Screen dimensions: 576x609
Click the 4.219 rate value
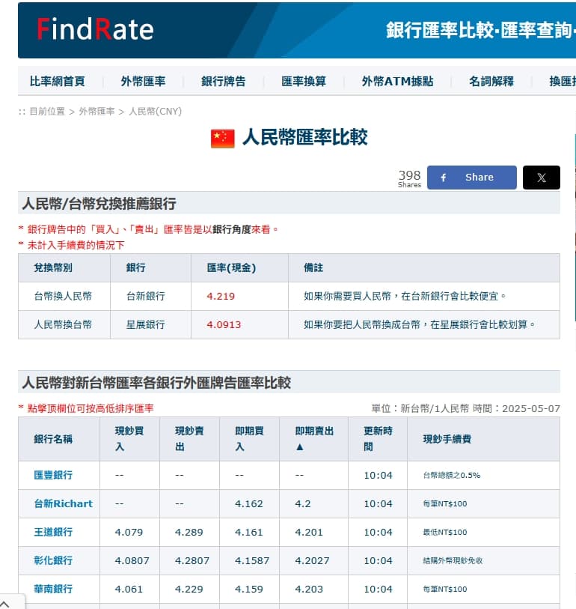coord(221,297)
